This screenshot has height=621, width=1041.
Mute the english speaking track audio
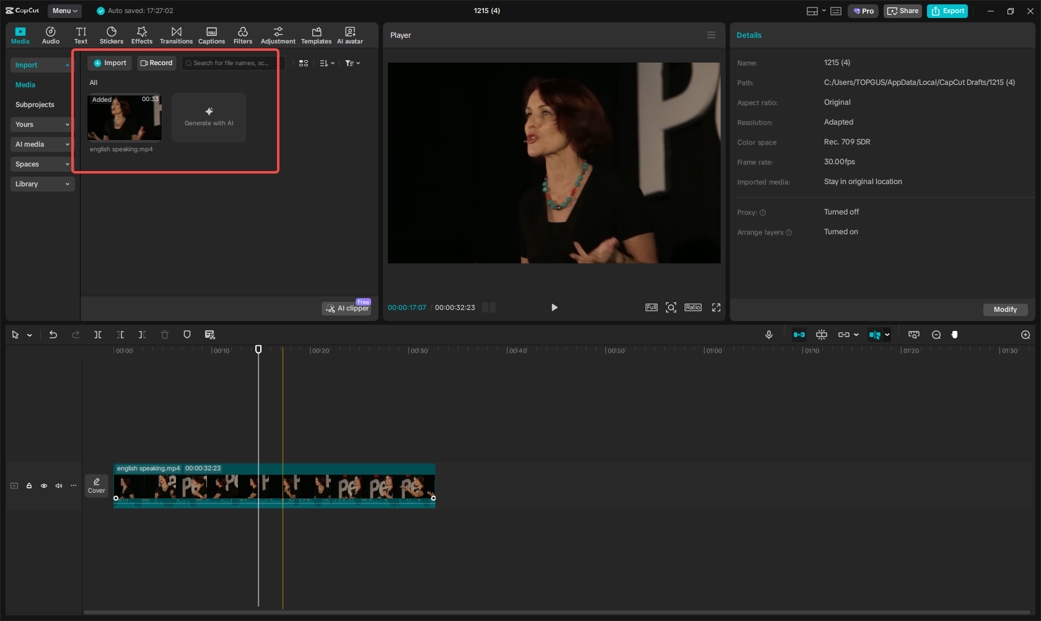[x=58, y=486]
